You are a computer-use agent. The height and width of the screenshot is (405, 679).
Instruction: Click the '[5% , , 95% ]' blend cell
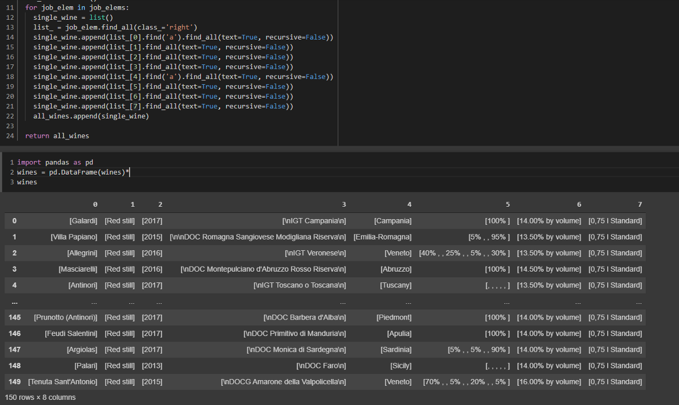pos(489,237)
